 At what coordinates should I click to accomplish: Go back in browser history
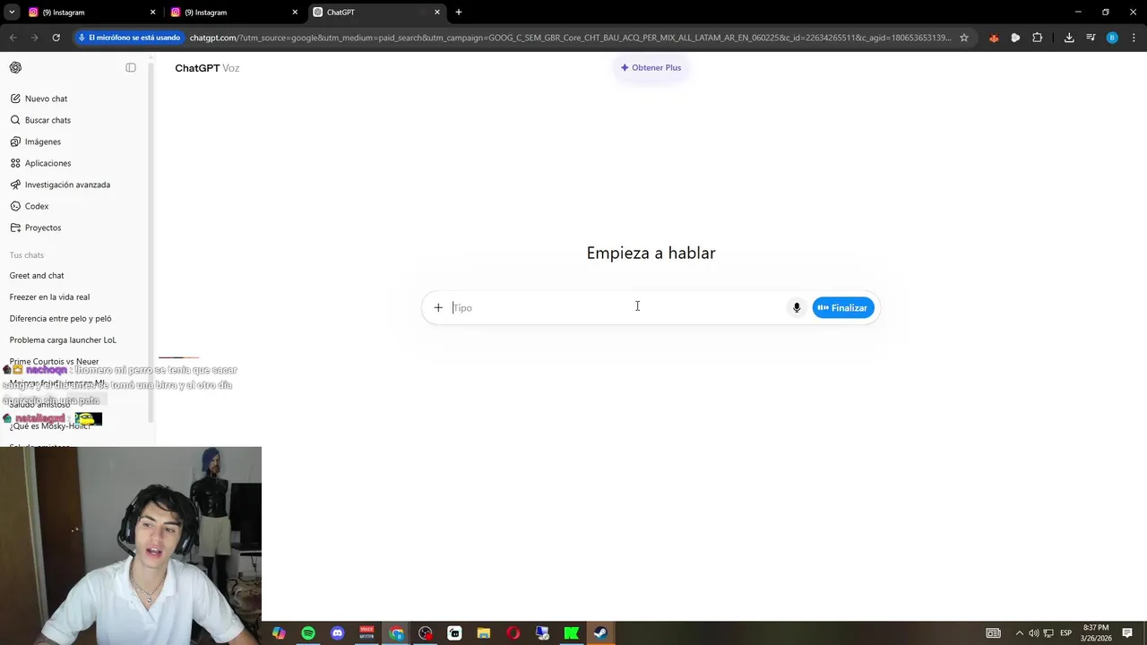[13, 38]
